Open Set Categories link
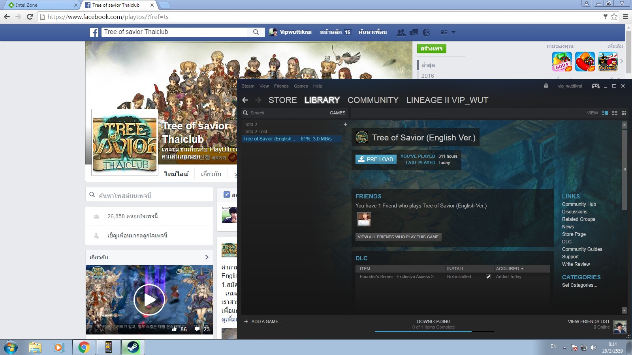 pos(579,285)
